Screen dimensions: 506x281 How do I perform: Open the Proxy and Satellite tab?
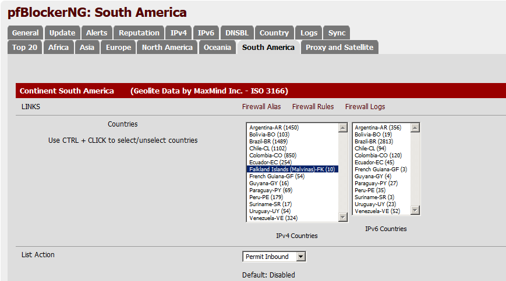click(x=339, y=47)
